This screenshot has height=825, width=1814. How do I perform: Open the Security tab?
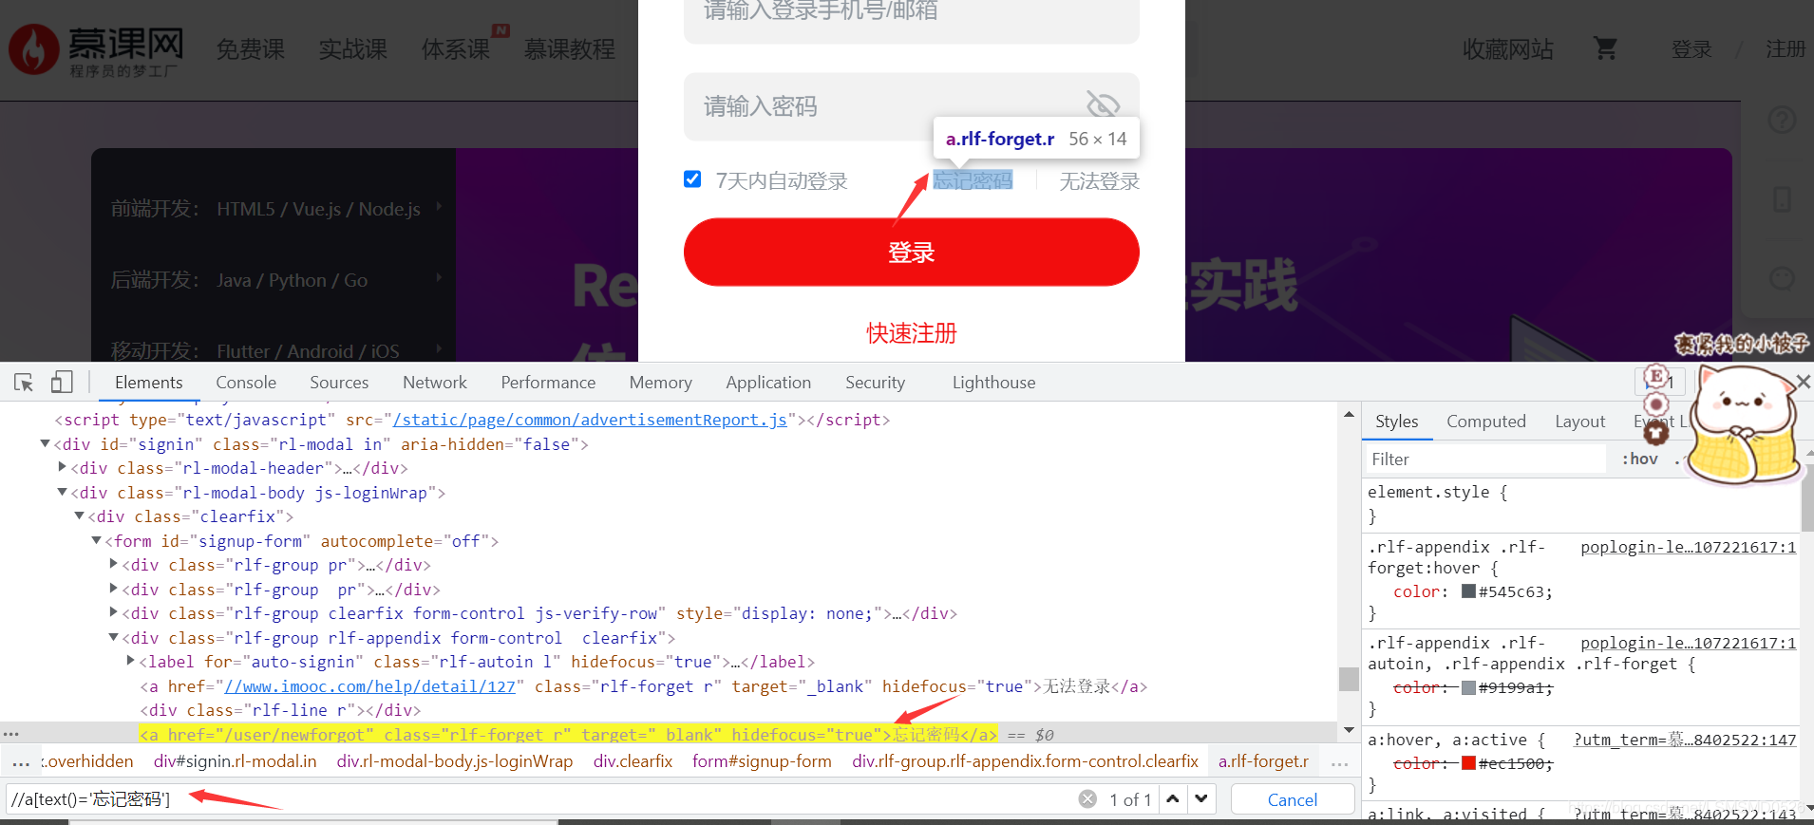point(875,383)
